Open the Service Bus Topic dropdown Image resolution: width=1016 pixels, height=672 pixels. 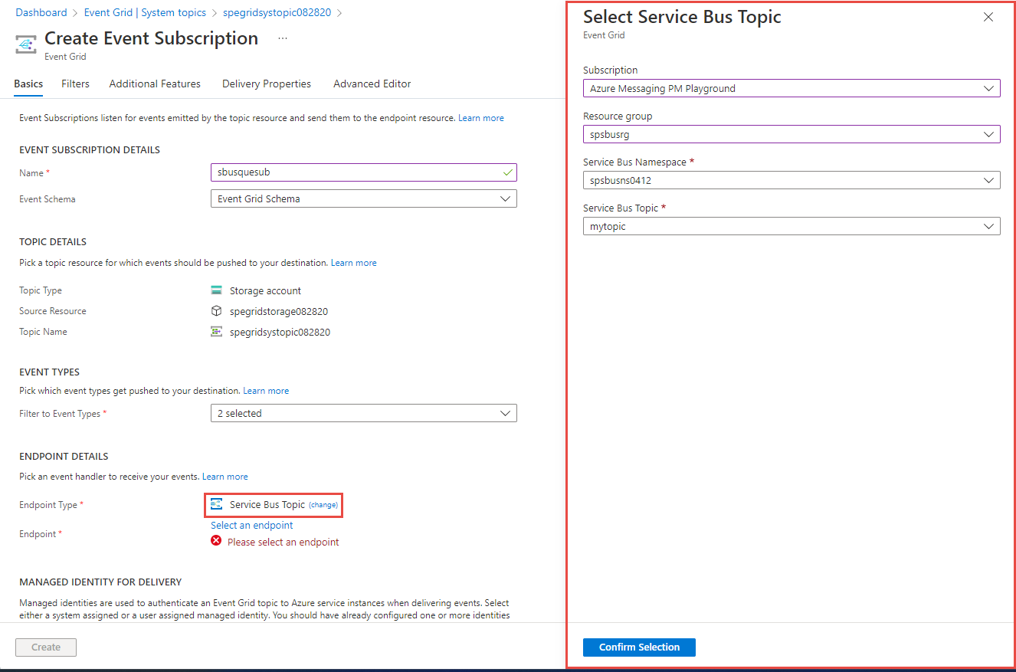791,227
